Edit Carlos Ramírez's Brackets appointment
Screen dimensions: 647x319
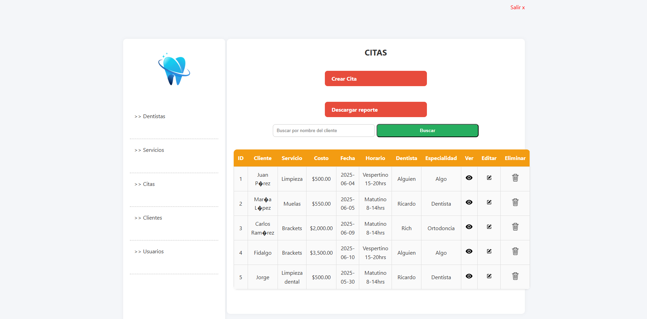pos(489,227)
